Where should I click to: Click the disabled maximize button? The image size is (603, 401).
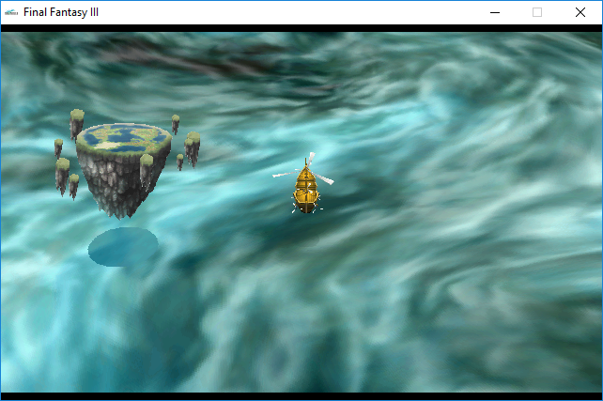(x=537, y=12)
